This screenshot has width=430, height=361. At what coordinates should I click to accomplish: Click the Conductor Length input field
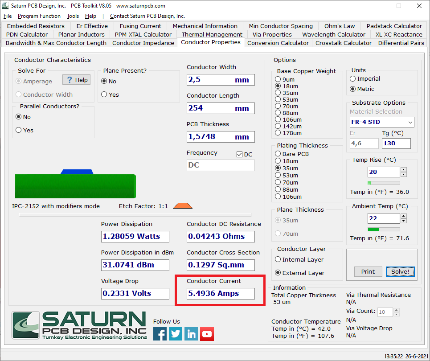(x=221, y=108)
